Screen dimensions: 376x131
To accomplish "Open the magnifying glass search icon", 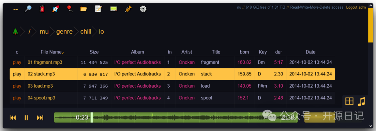I will (x=28, y=9).
